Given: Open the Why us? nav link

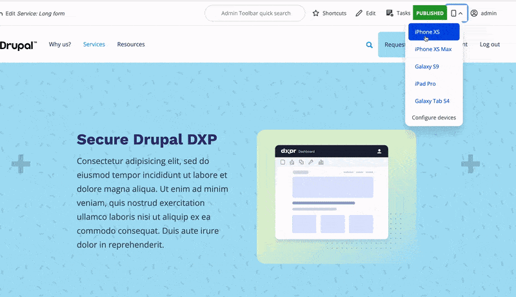Looking at the screenshot, I should [x=60, y=44].
